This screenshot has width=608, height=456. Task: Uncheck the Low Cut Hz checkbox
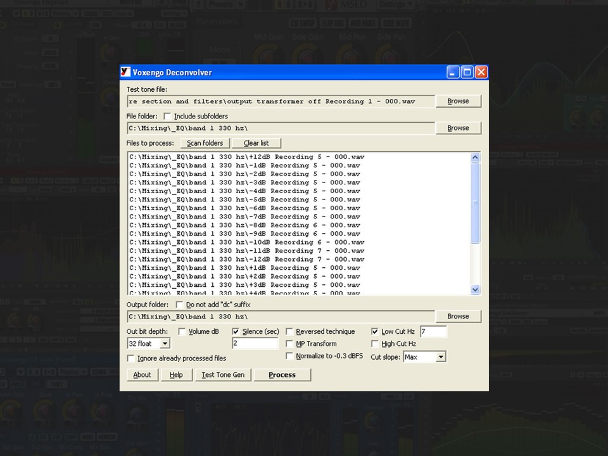(x=374, y=331)
